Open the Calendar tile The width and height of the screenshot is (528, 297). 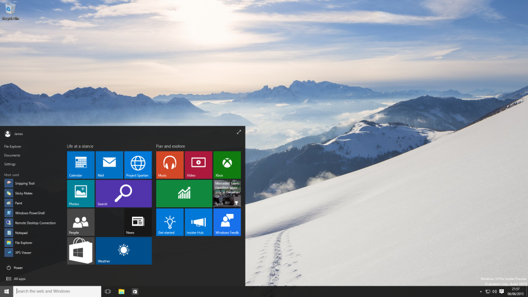[x=81, y=164]
